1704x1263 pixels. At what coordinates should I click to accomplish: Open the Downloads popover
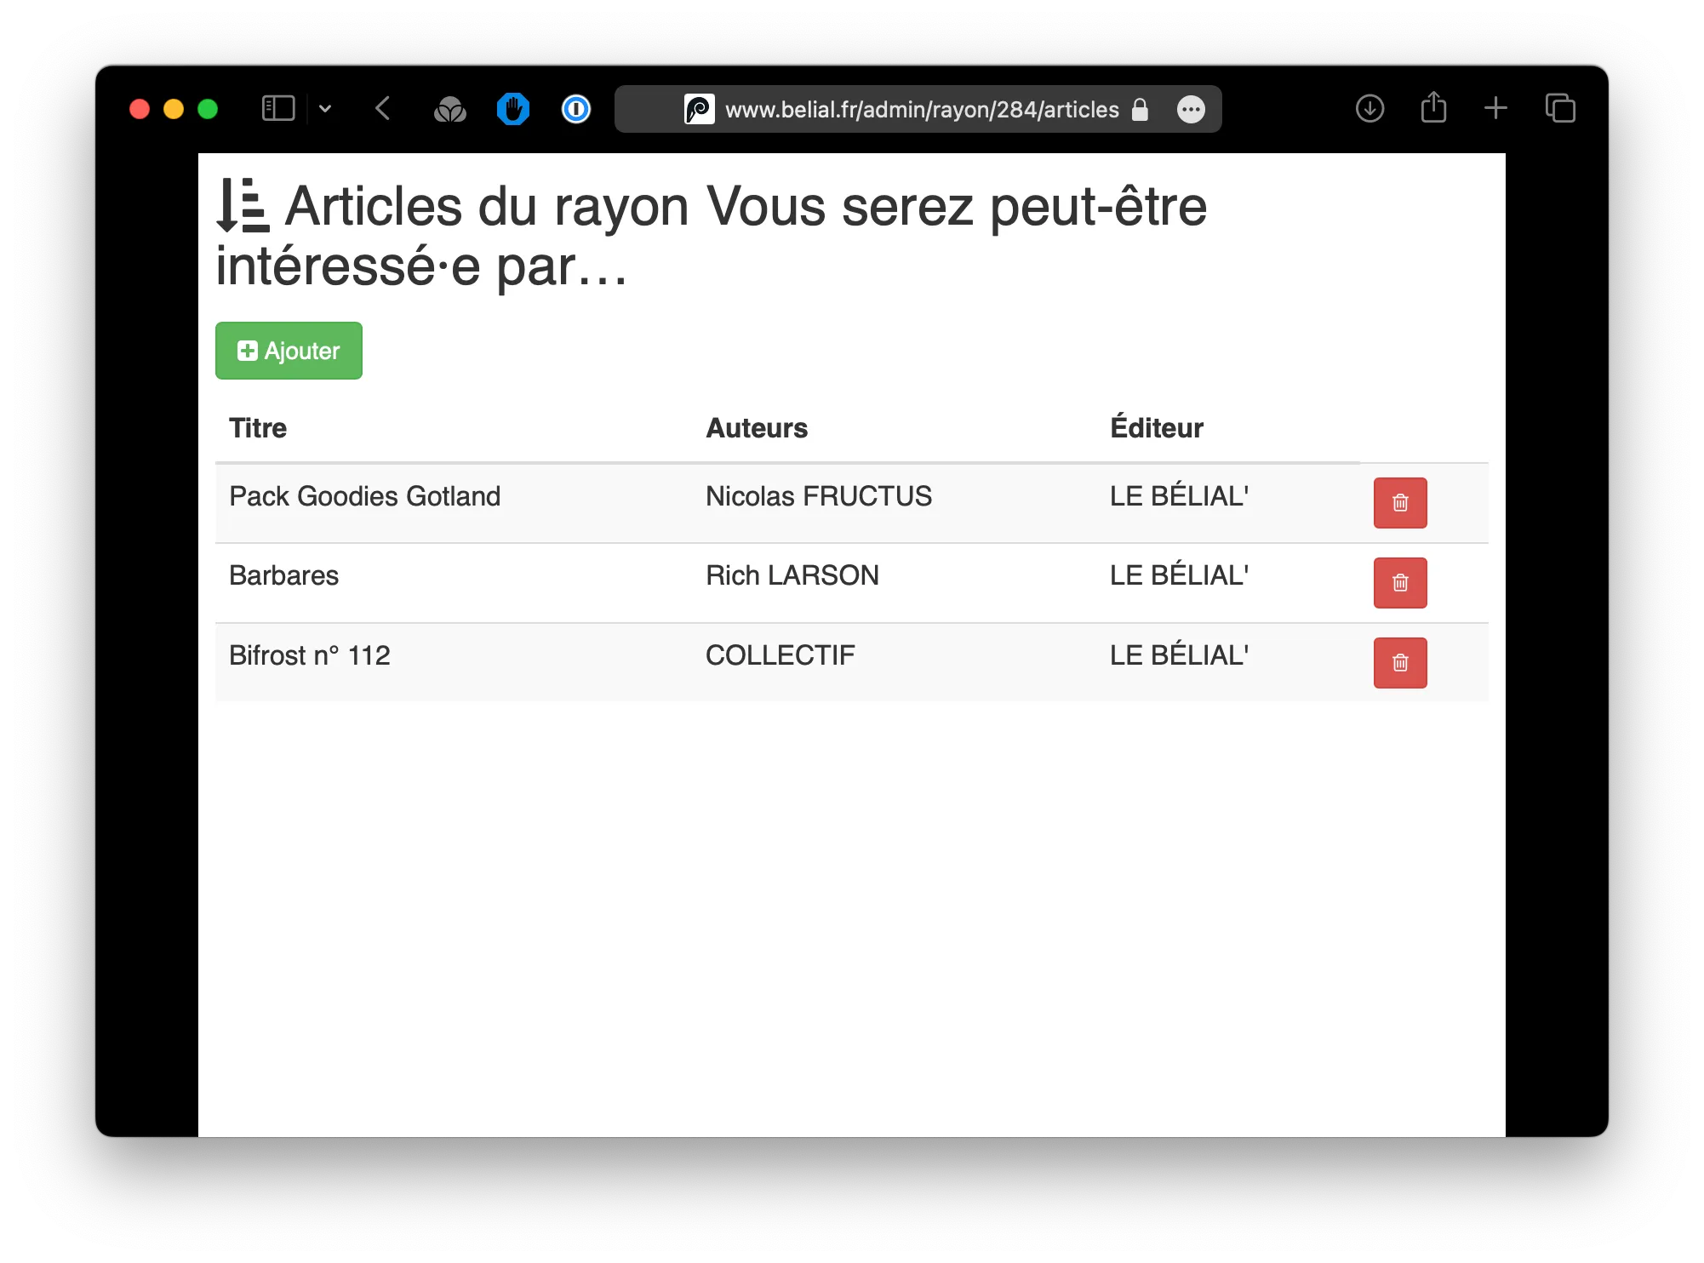[1369, 109]
